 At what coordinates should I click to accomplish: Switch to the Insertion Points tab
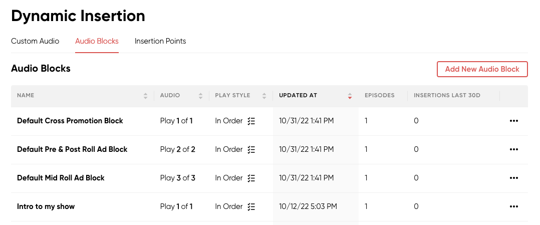point(160,42)
